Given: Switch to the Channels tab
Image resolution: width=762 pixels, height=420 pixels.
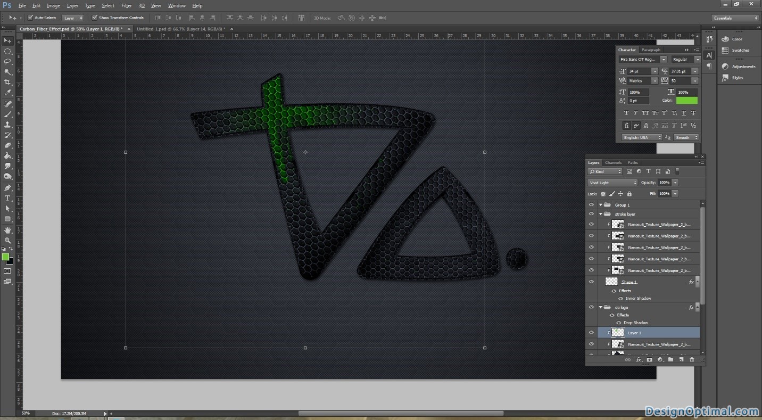Looking at the screenshot, I should (x=613, y=162).
